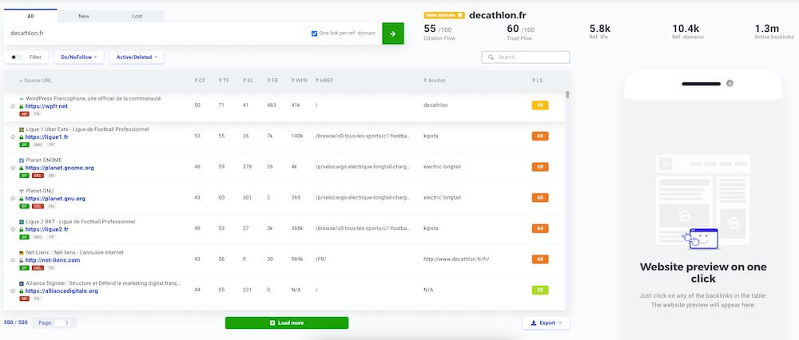799x340 pixels.
Task: Click the backlink Search field
Action: click(x=526, y=57)
